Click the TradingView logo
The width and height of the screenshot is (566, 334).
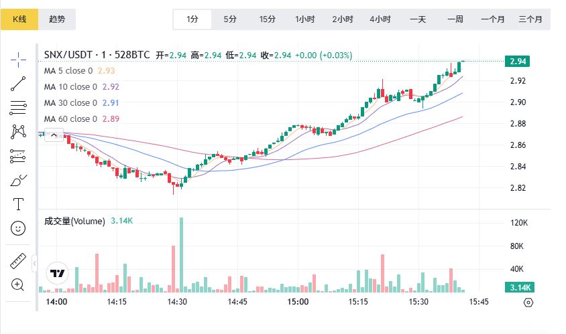(x=58, y=274)
